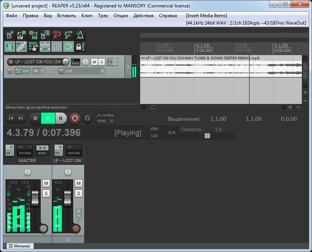Screen dimensions: 312x252
Task: Click the New Project toolbar icon
Action: (9, 35)
